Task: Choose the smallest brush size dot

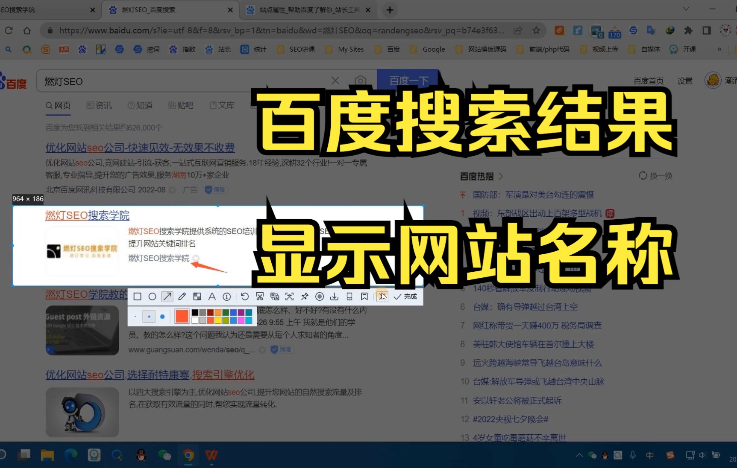Action: click(135, 317)
